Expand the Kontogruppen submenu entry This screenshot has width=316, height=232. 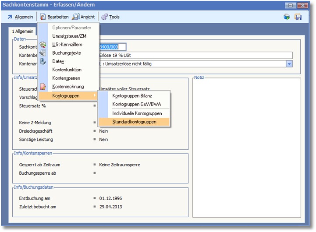[68, 95]
